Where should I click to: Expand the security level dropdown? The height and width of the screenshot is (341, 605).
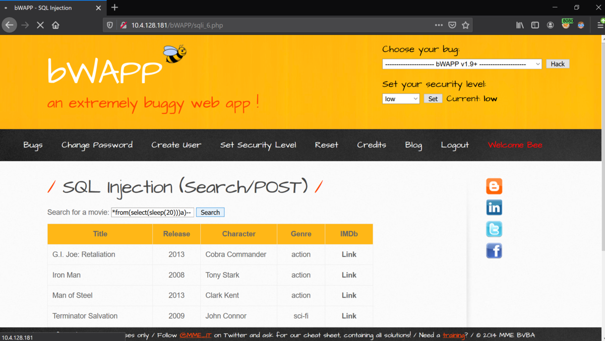tap(401, 99)
